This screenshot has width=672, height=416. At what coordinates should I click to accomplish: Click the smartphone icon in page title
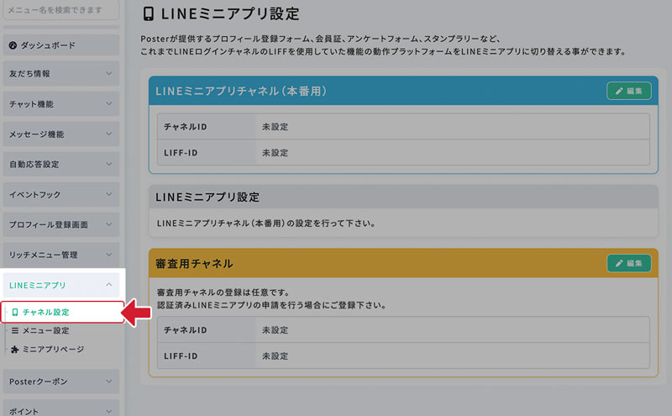(149, 13)
